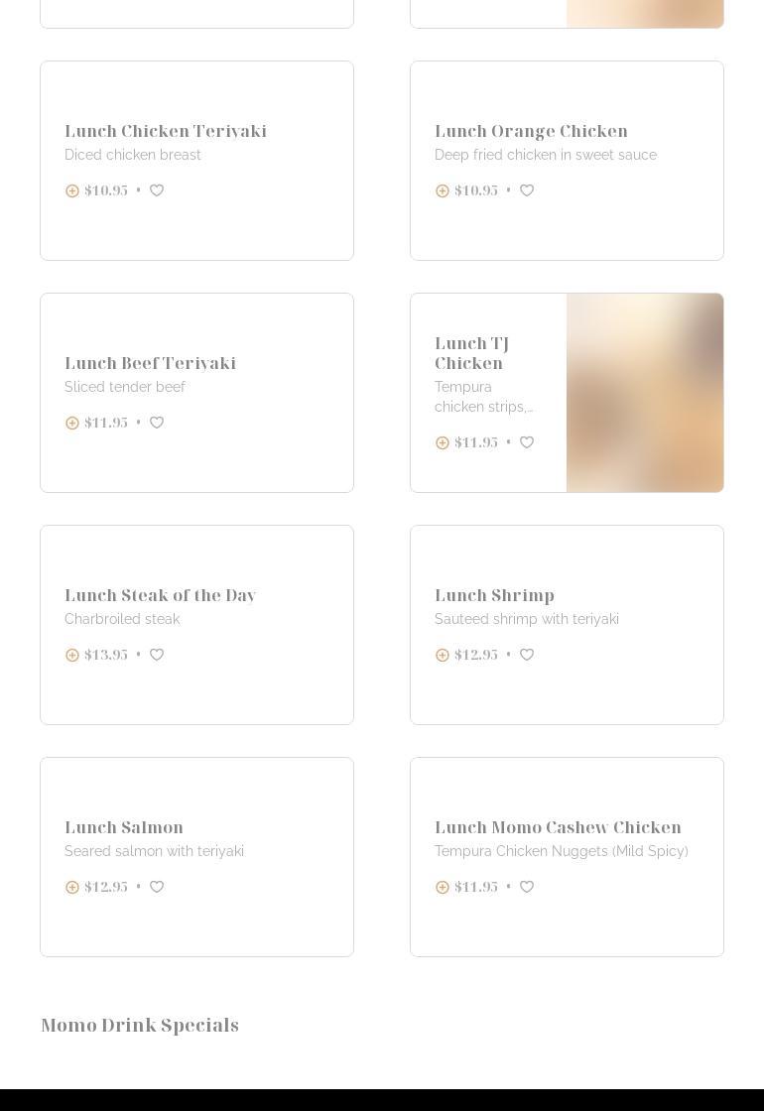Add Lunch Steak of the Day
This screenshot has width=764, height=1111.
point(72,655)
